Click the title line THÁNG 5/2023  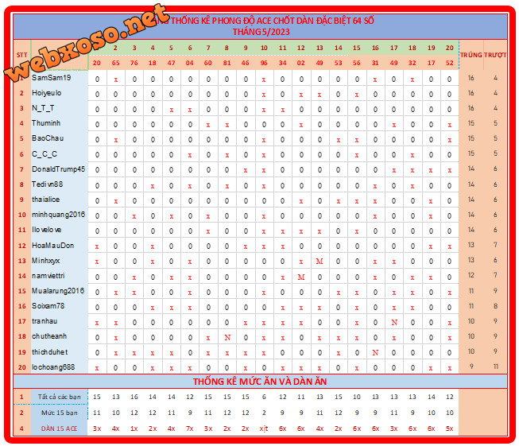pos(261,32)
